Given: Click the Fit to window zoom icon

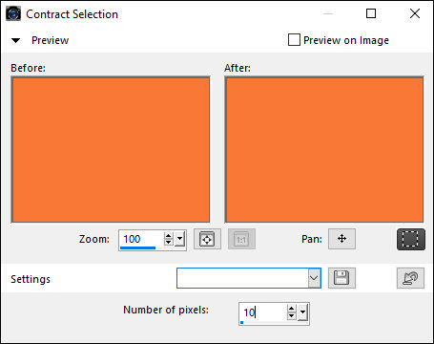Looking at the screenshot, I should [207, 239].
